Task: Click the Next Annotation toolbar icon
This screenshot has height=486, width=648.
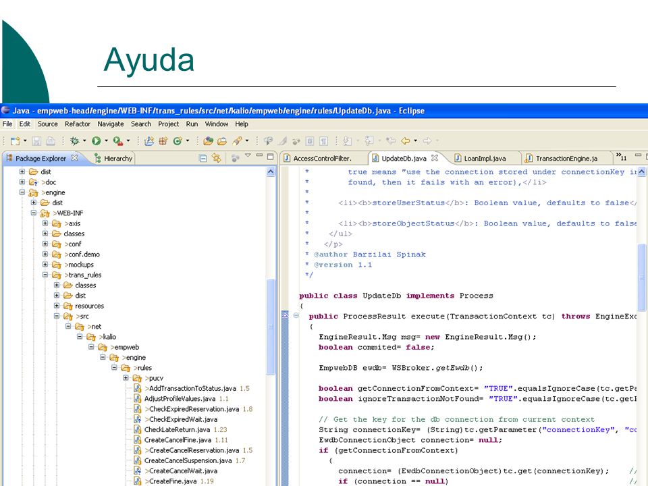Action: pyautogui.click(x=347, y=141)
